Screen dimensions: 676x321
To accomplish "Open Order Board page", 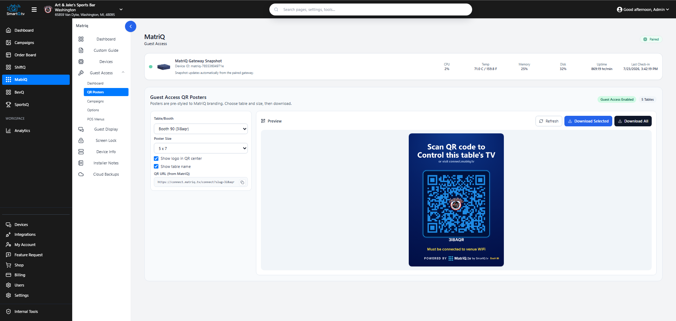I will click(x=36, y=55).
